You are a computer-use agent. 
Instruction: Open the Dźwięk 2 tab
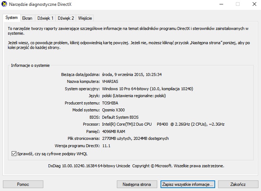click(66, 18)
